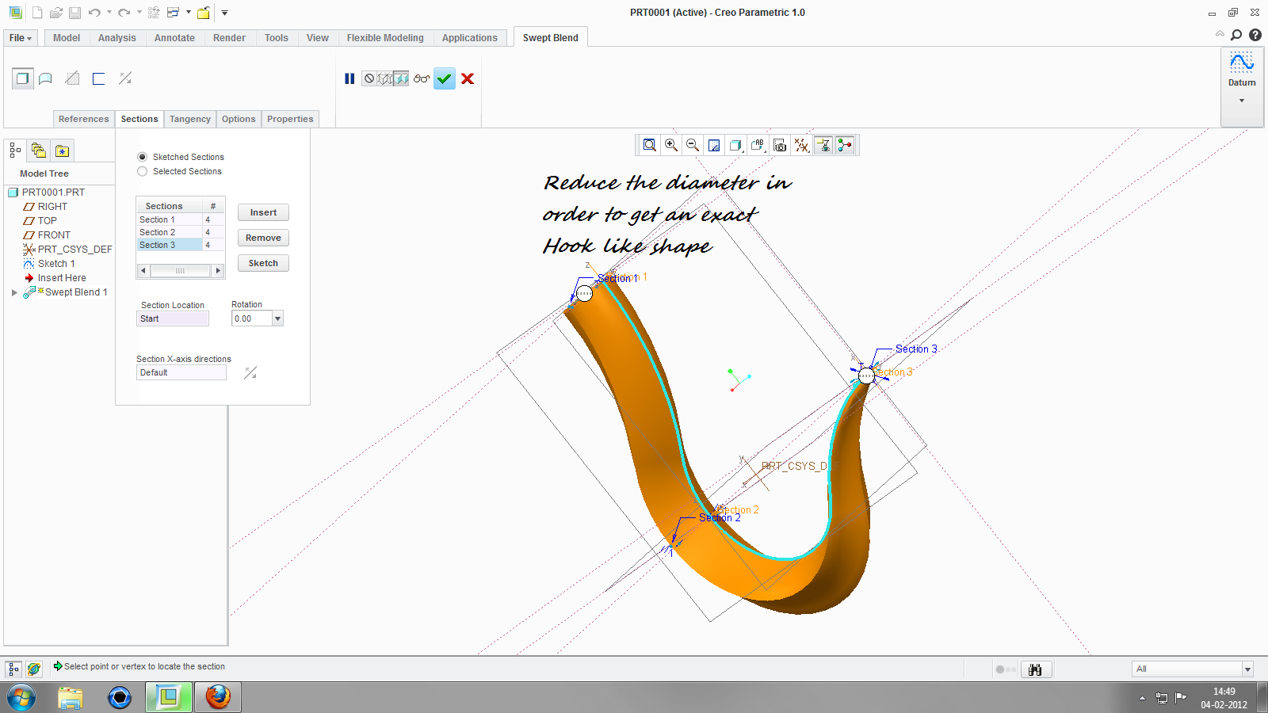Click the Remove section button

click(x=263, y=238)
